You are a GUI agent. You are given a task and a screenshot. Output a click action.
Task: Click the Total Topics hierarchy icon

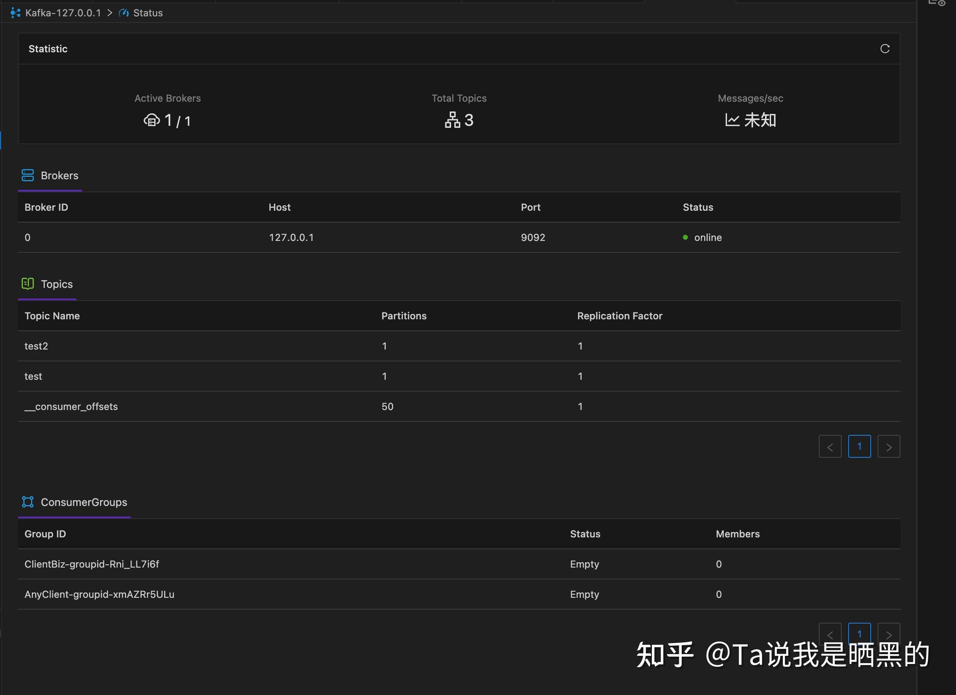[452, 120]
